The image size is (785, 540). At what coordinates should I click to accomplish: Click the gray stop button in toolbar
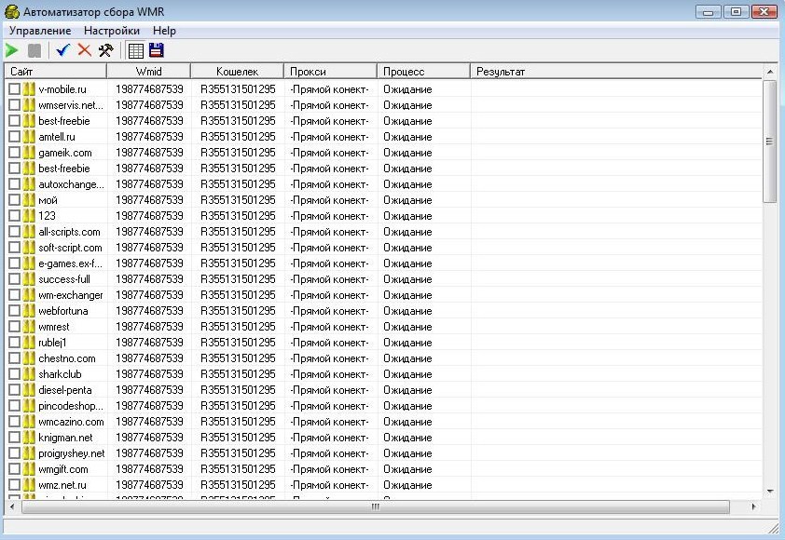[x=34, y=50]
